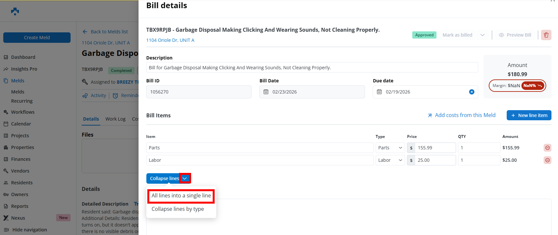Open the Parts type dropdown
Viewport: 558px width, 235px height.
tap(390, 148)
